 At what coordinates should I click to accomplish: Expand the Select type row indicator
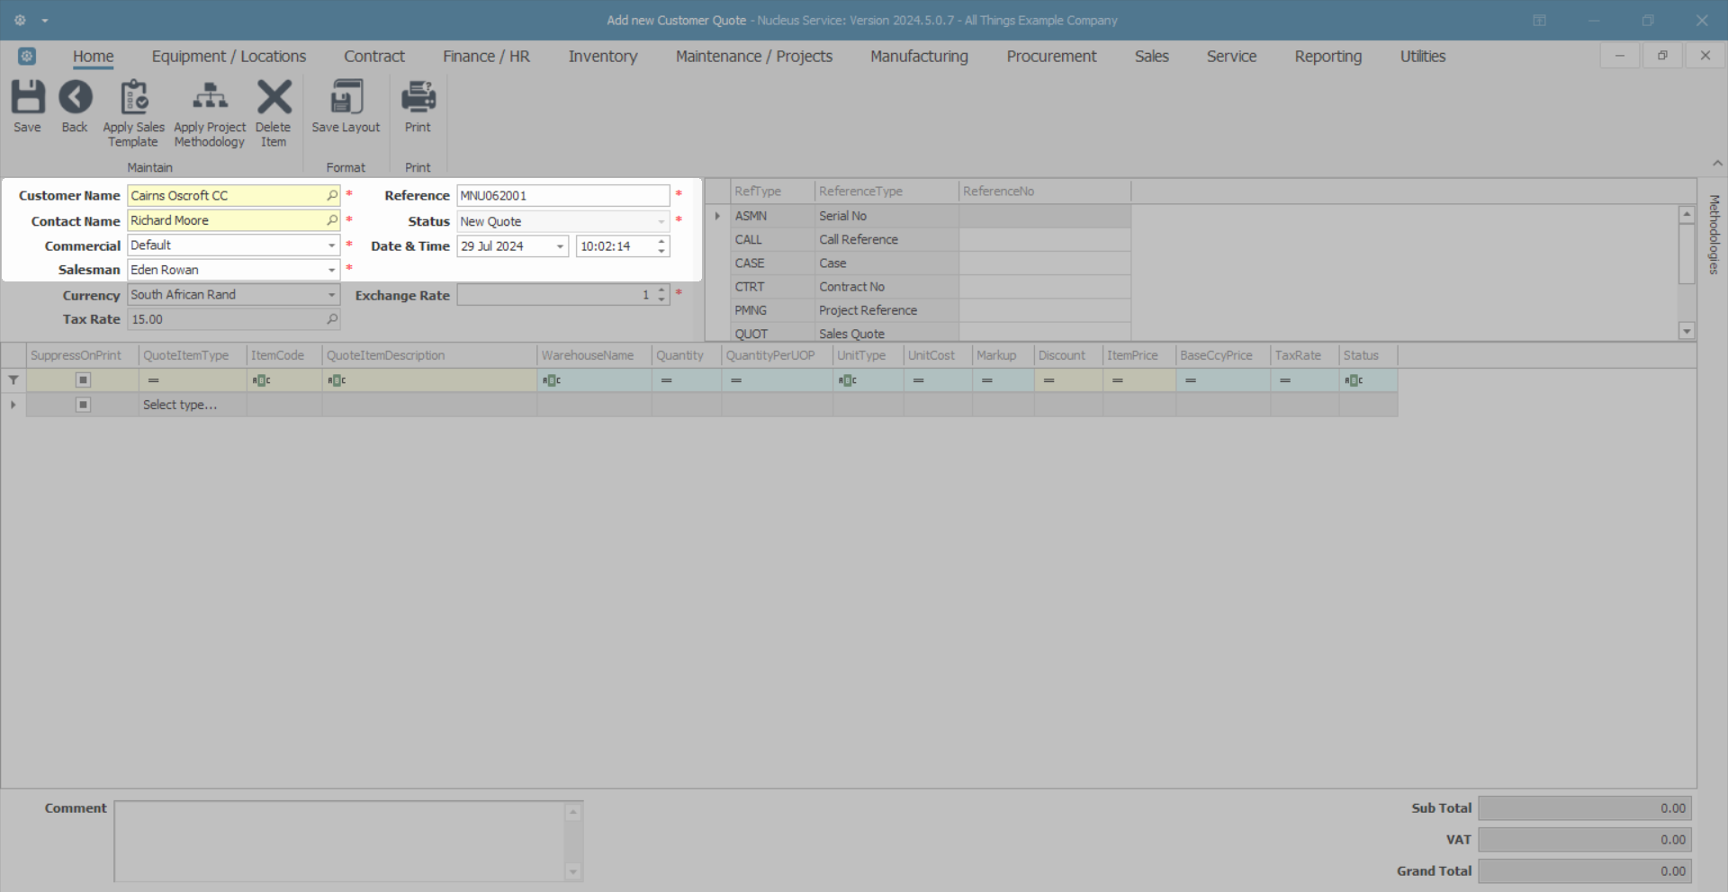pyautogui.click(x=13, y=405)
